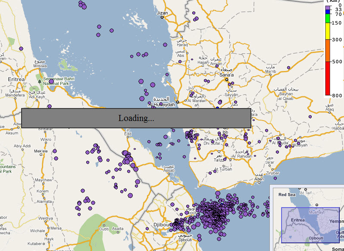Click the yellow 150–300 km legend swatch

pyautogui.click(x=328, y=31)
